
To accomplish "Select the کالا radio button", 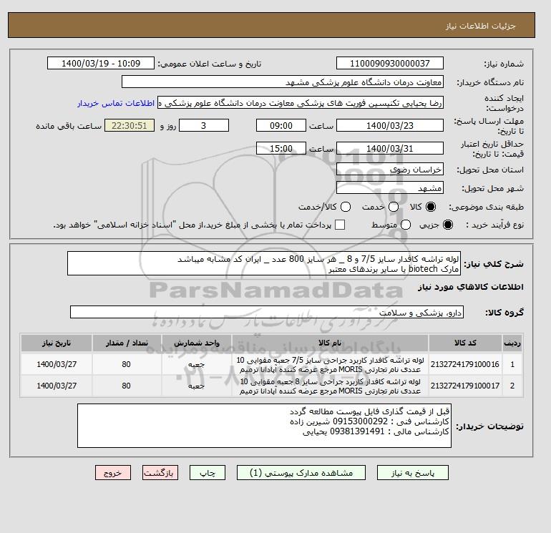I will pyautogui.click(x=431, y=207).
